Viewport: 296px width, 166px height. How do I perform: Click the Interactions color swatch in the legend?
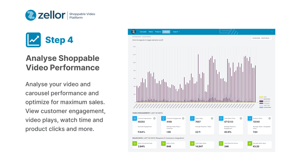(261, 103)
